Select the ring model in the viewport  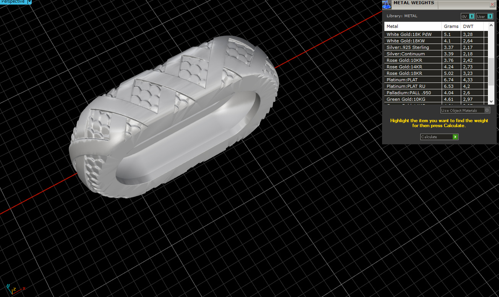tap(174, 116)
